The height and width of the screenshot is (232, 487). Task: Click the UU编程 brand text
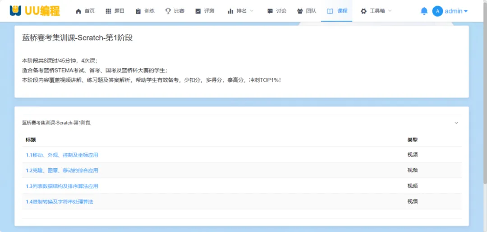[x=42, y=11]
